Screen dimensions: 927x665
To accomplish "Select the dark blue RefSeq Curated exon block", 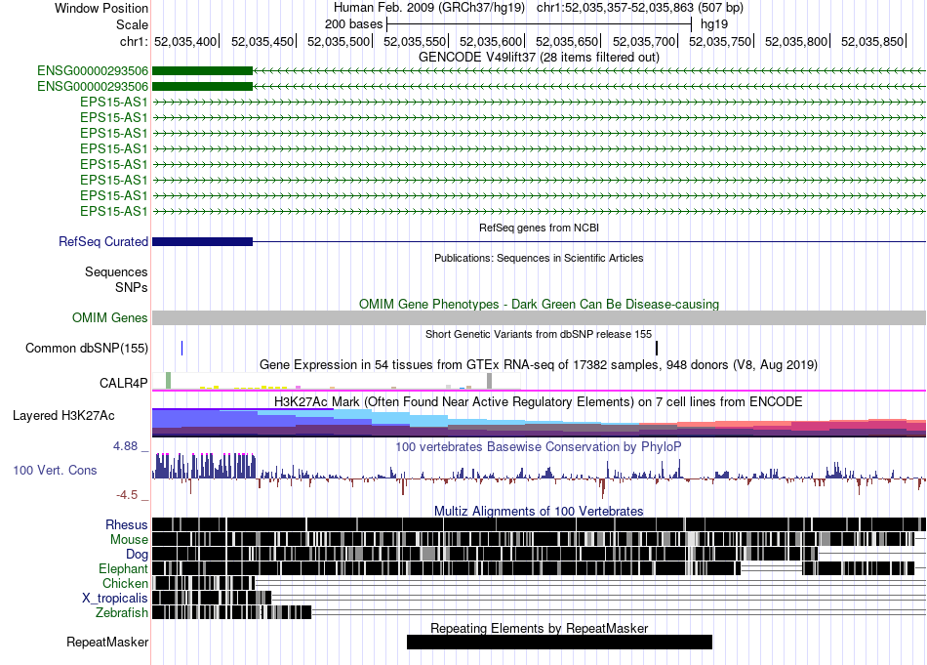I will pos(202,241).
